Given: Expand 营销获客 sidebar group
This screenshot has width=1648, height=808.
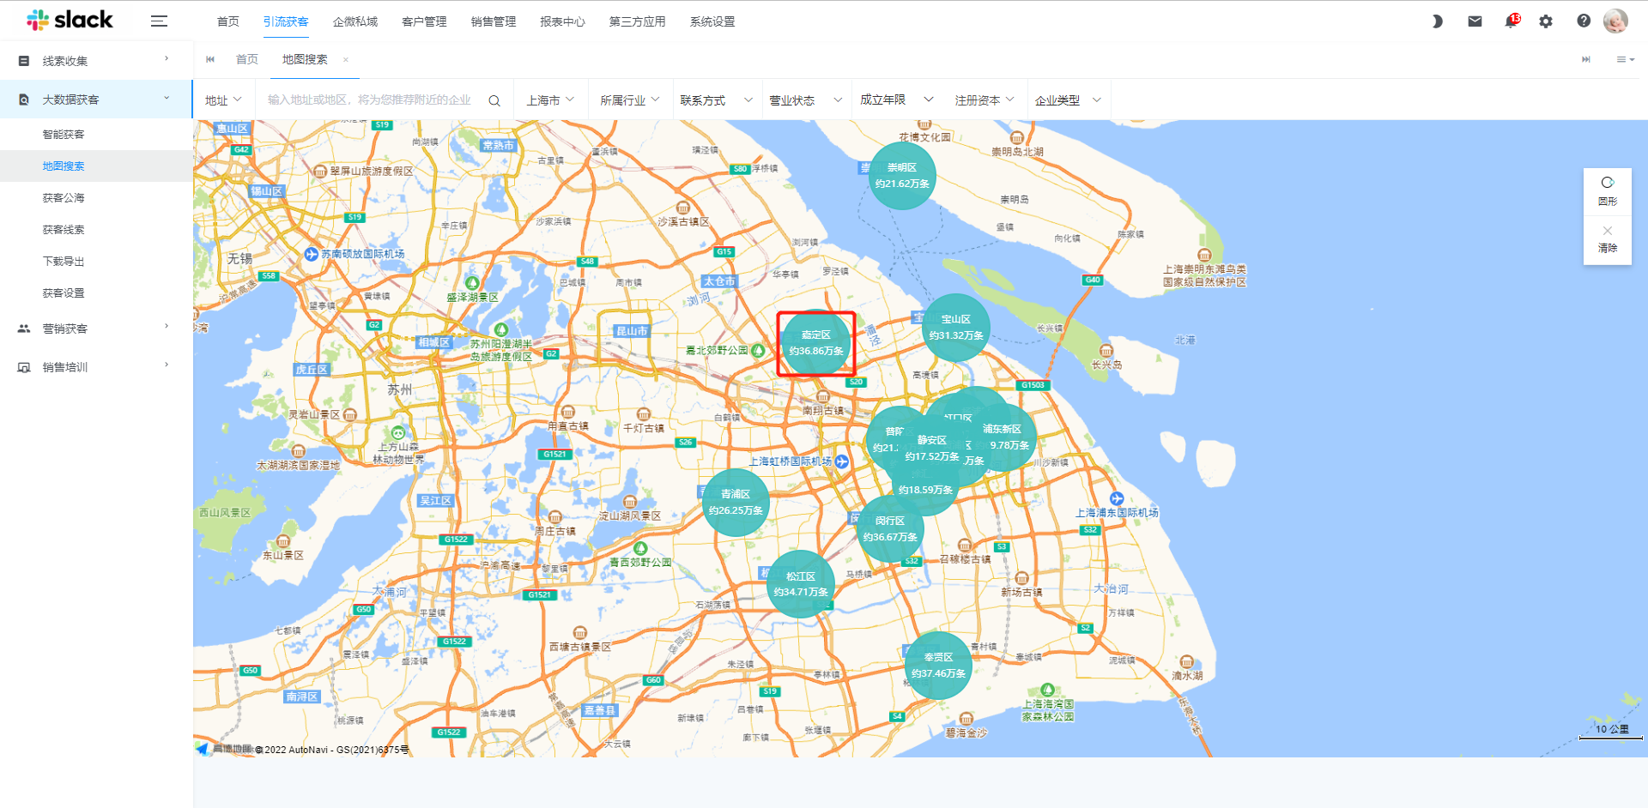Looking at the screenshot, I should tap(96, 329).
